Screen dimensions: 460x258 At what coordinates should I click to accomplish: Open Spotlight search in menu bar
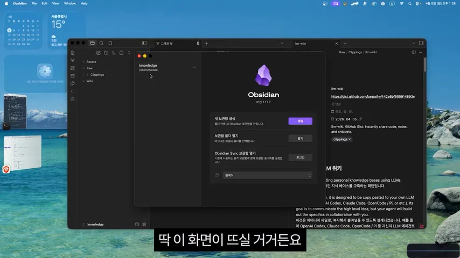pos(410,4)
